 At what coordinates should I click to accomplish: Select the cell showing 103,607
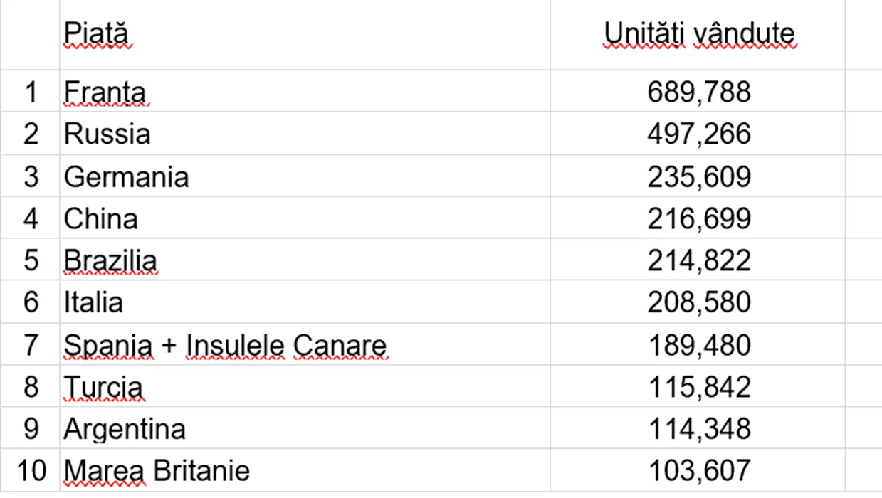coord(698,470)
